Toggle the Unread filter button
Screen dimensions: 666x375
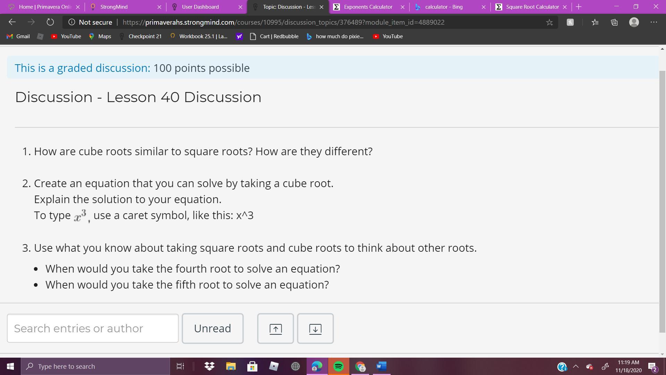tap(212, 328)
